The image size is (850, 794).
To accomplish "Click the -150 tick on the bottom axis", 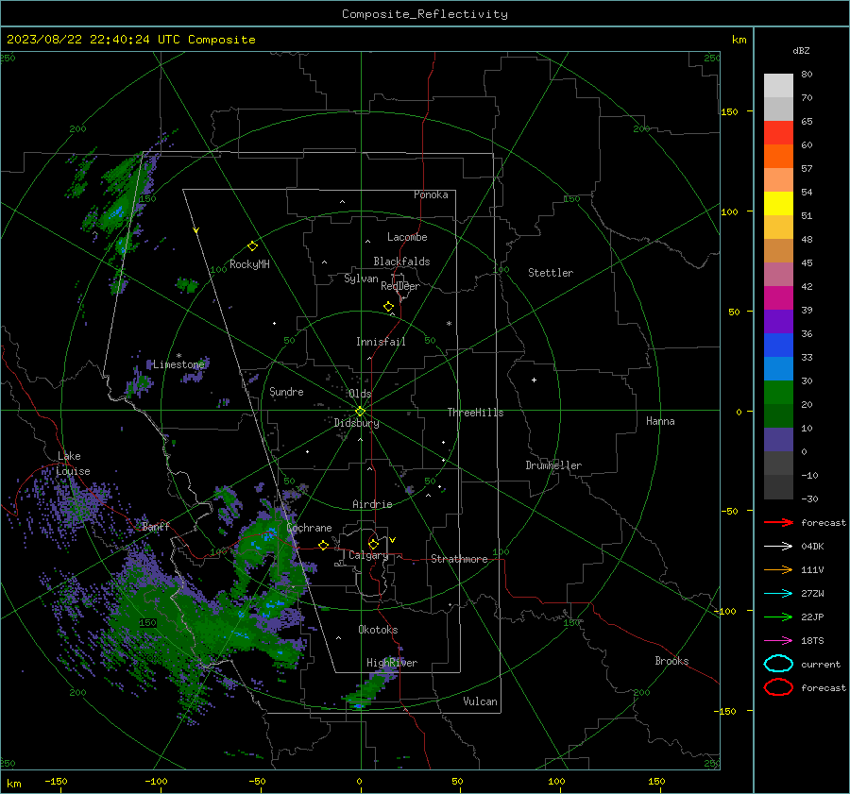I will tap(56, 782).
